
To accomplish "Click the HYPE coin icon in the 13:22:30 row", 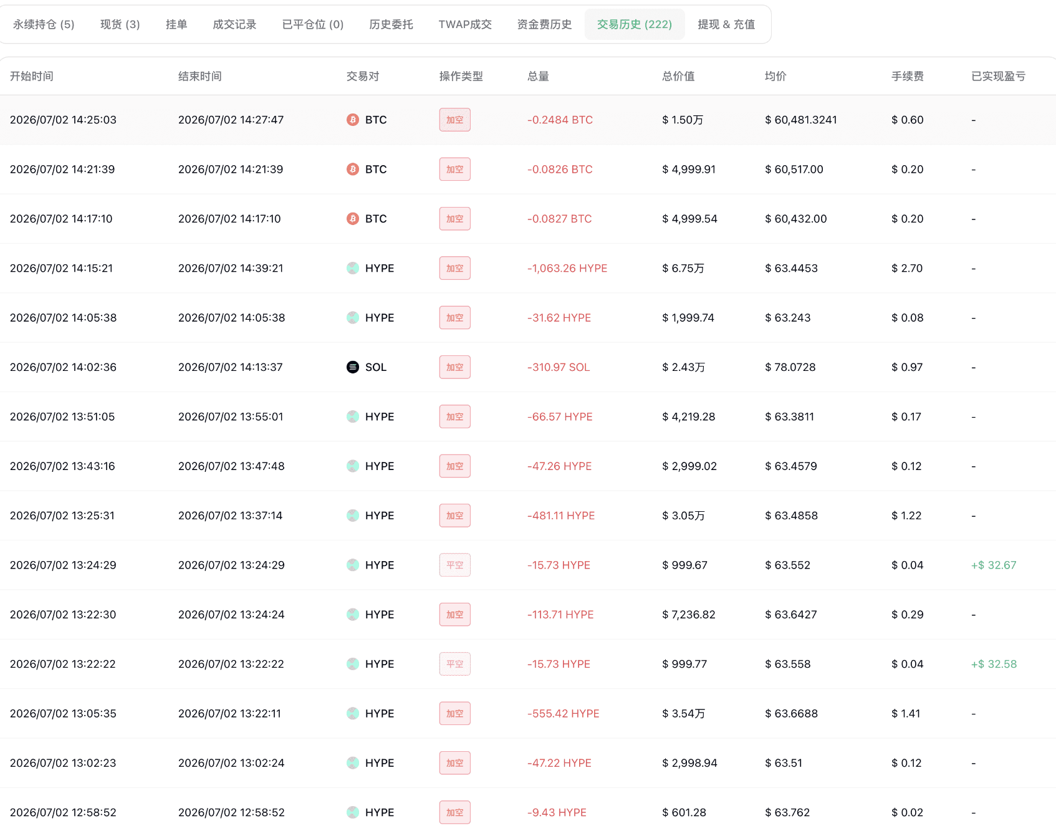I will 353,614.
